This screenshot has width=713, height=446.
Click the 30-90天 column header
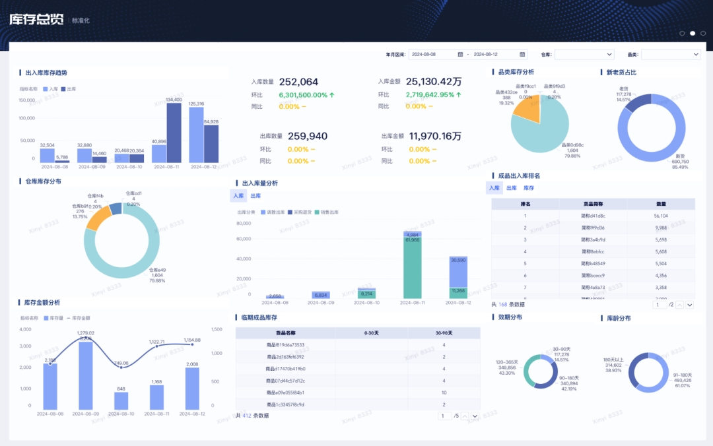pos(444,333)
